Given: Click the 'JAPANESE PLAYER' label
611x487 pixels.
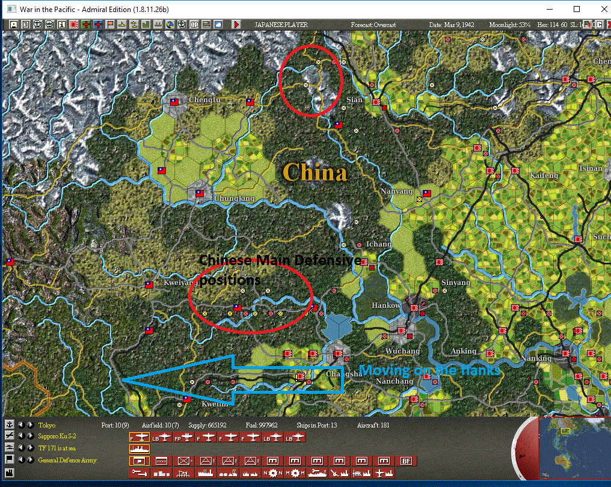Looking at the screenshot, I should 281,25.
